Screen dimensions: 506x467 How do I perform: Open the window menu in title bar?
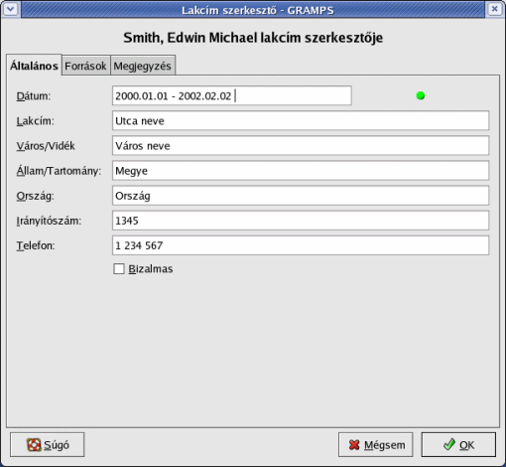[11, 9]
